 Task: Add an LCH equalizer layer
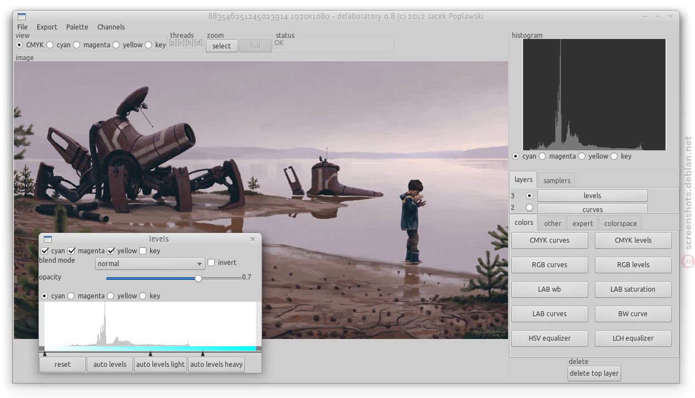click(633, 338)
